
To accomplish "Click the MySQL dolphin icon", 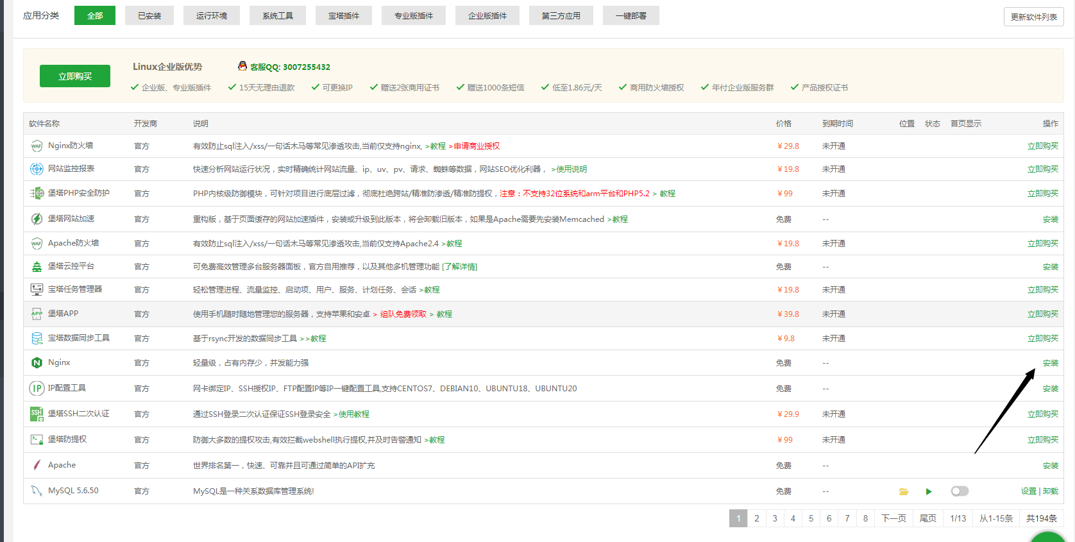I will point(37,491).
